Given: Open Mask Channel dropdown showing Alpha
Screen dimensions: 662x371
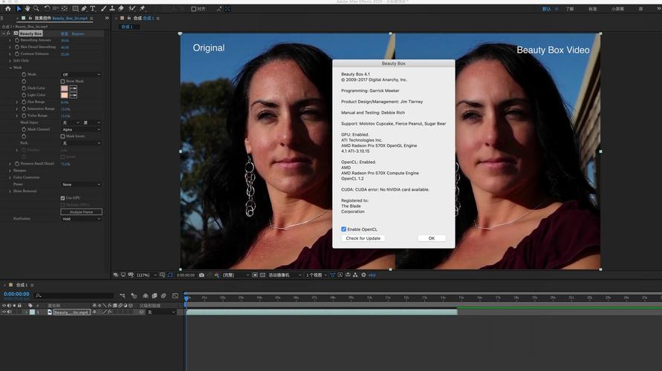Looking at the screenshot, I should tap(81, 129).
